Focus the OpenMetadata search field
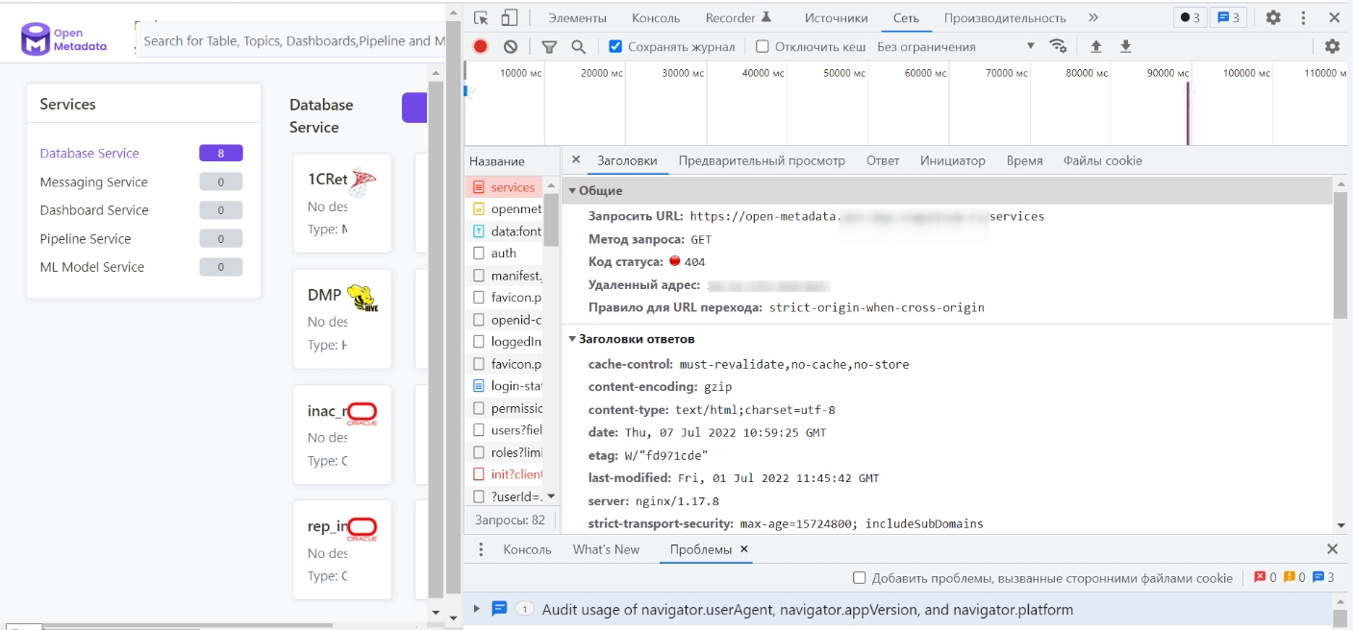Viewport: 1353px width, 630px height. click(290, 40)
